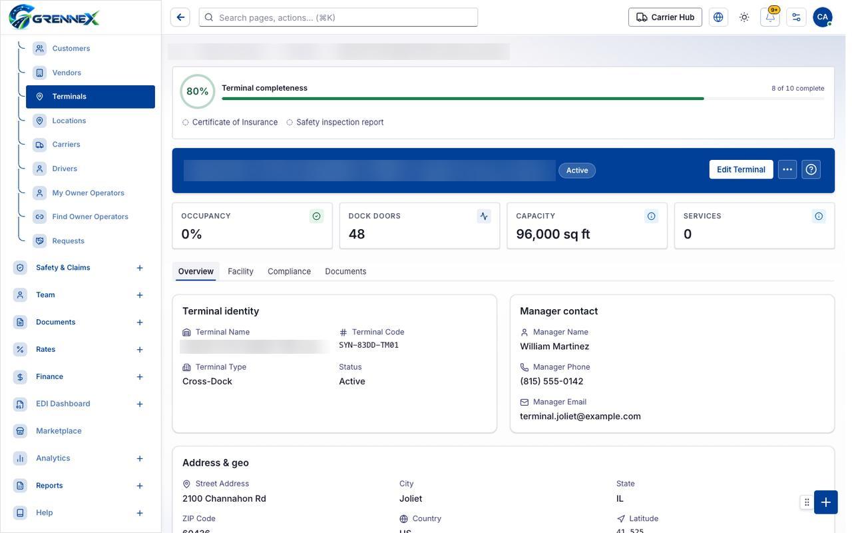Click the My Owner Operators icon
The height and width of the screenshot is (533, 852).
[40, 193]
